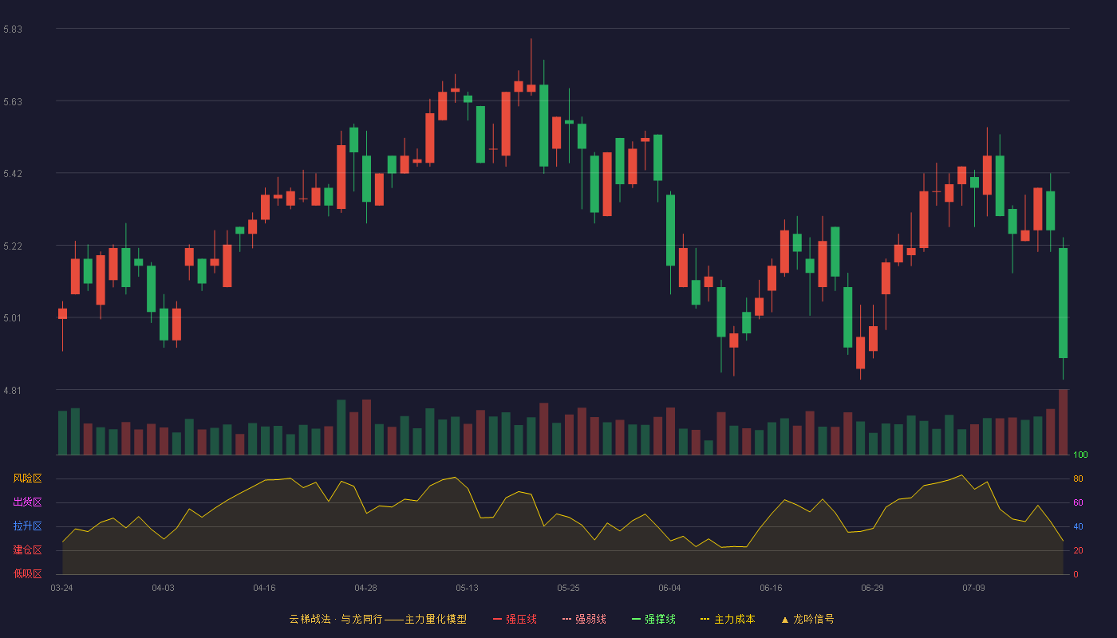The width and height of the screenshot is (1117, 638).
Task: Click the 建仓区 zone label
Action: coord(27,550)
